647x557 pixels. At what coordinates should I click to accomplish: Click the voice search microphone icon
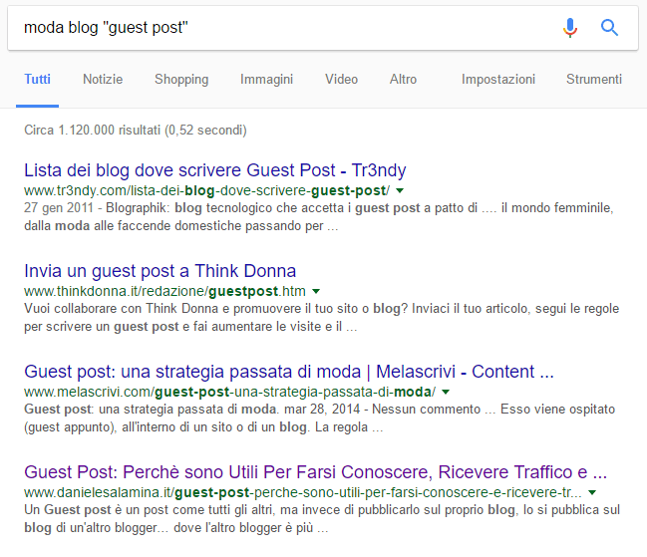570,28
